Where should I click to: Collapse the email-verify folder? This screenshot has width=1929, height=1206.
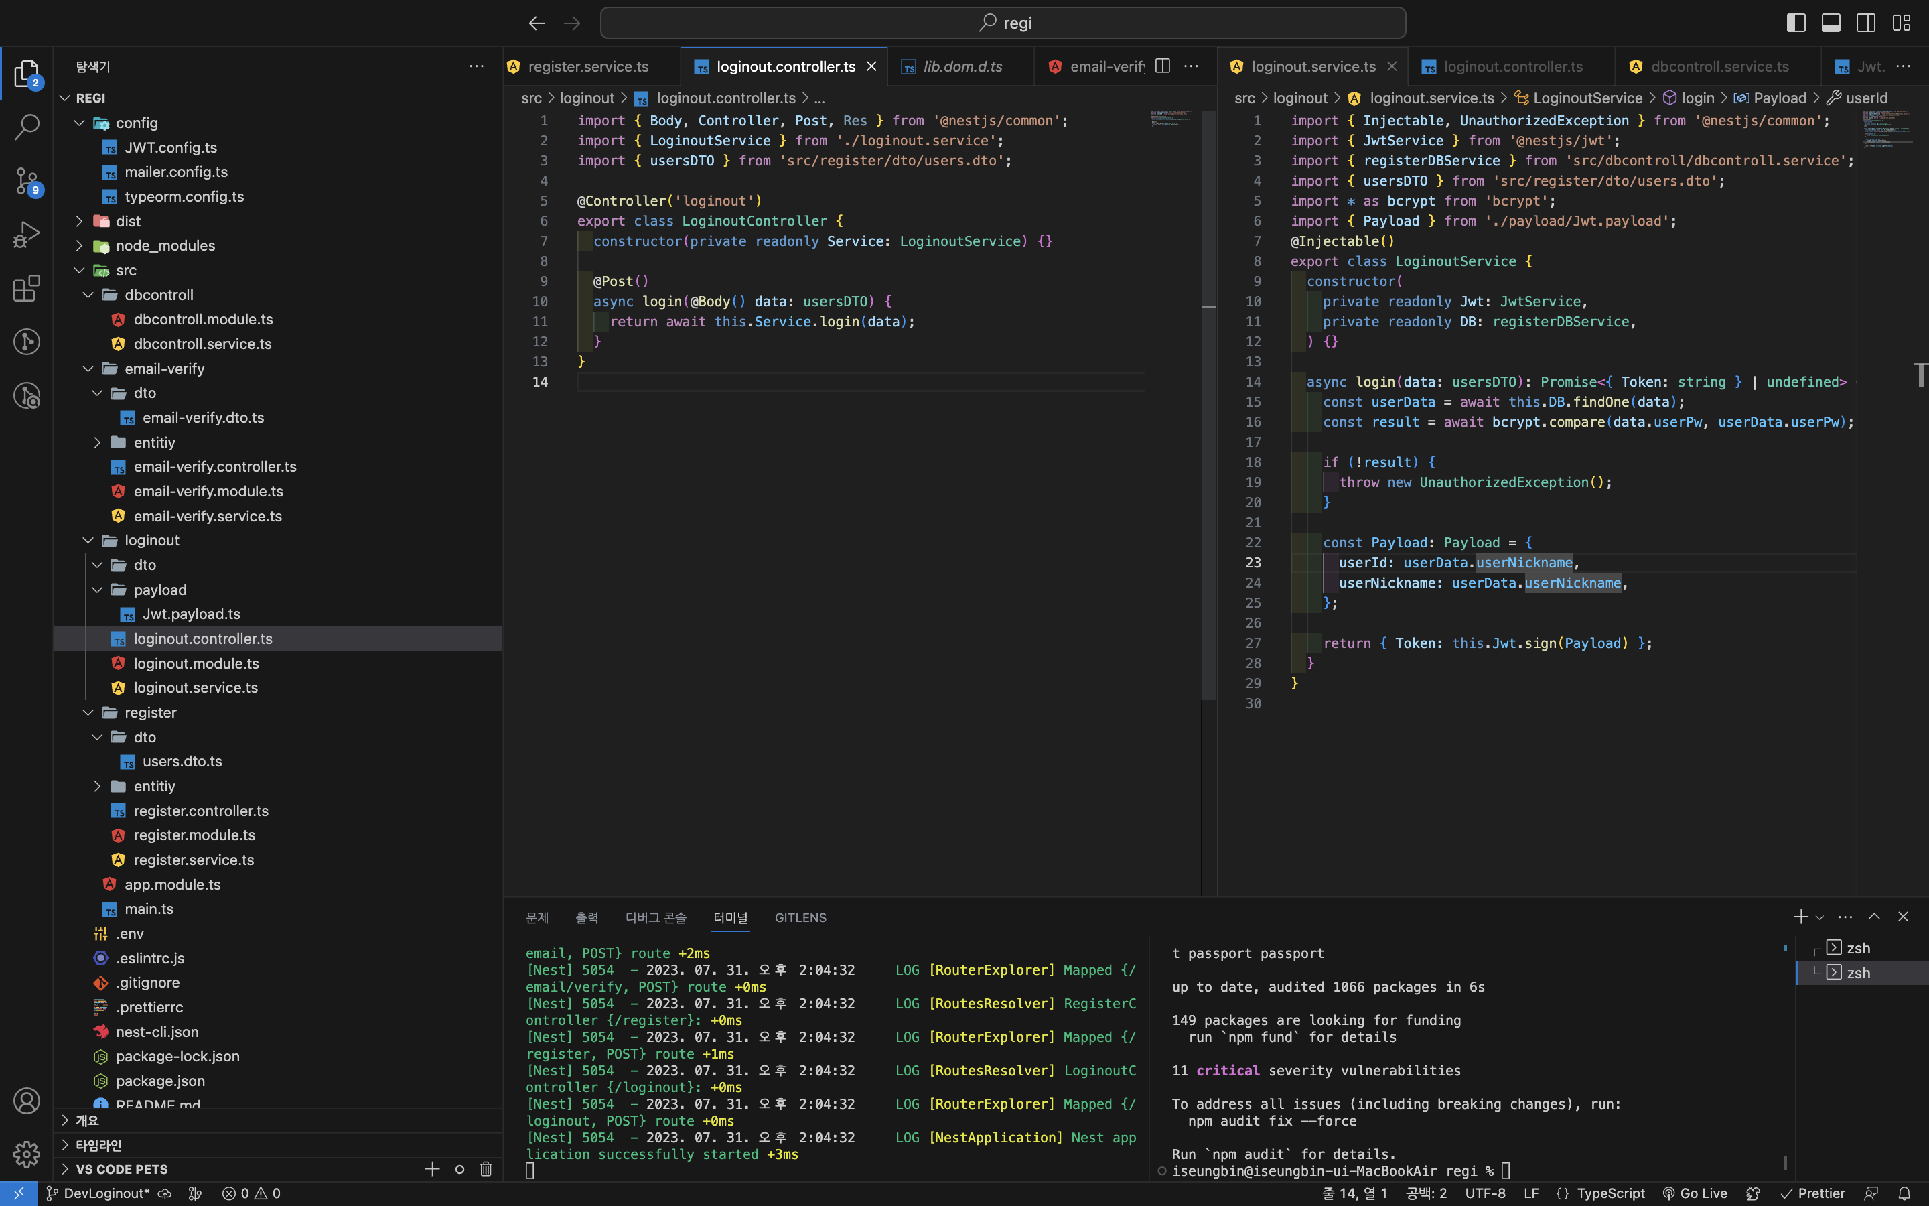pos(88,368)
